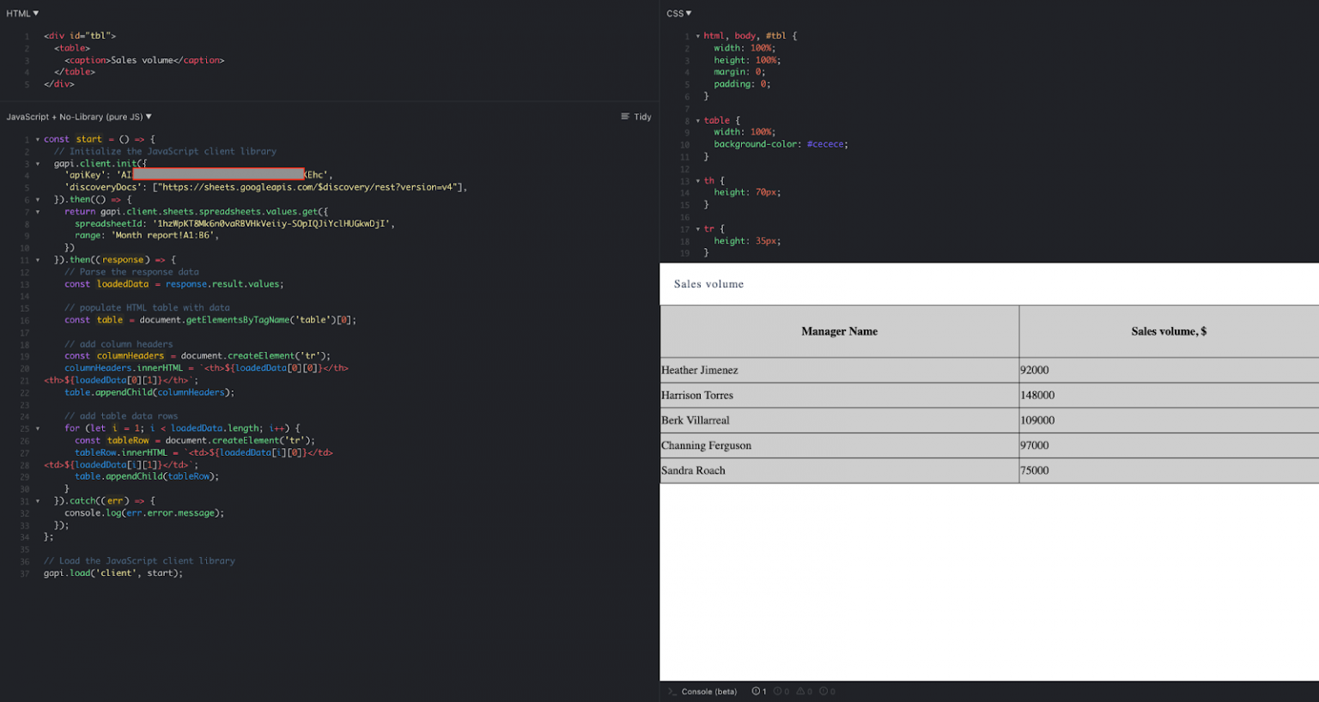Fold the 'table' CSS rule block
Image resolution: width=1319 pixels, height=702 pixels.
(697, 121)
